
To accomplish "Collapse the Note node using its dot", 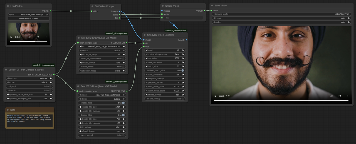I will pyautogui.click(x=8, y=110).
